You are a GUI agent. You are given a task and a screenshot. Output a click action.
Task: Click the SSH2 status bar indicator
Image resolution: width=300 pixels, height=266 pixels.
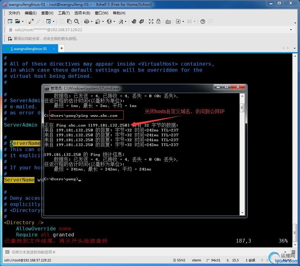(x=179, y=260)
